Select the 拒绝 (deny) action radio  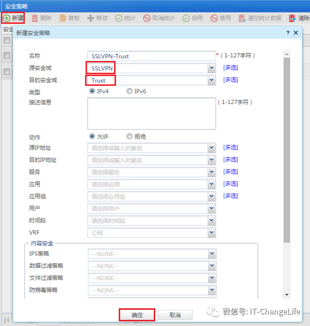[130, 136]
